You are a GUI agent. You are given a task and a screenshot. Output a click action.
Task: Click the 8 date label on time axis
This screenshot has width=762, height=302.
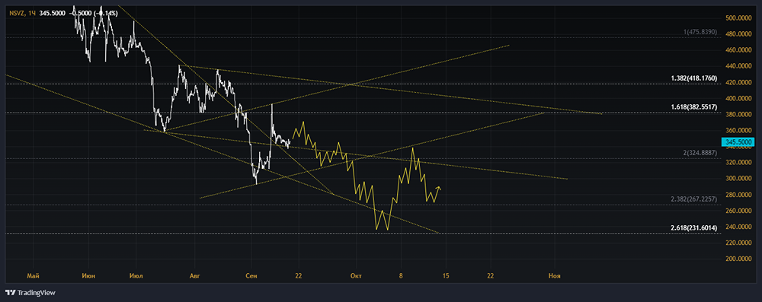401,276
